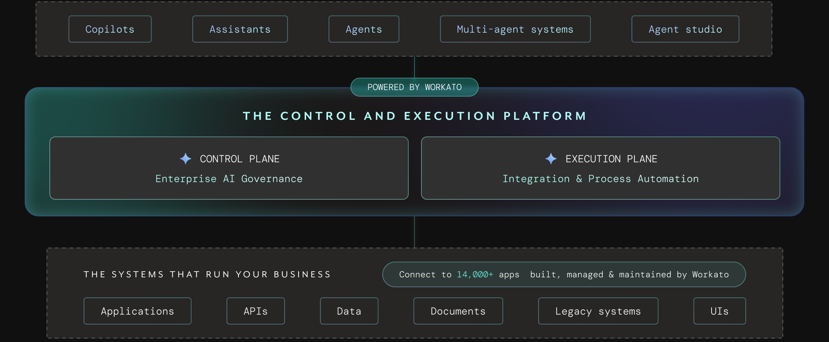Open the Execution Plane card
The height and width of the screenshot is (342, 829).
601,168
